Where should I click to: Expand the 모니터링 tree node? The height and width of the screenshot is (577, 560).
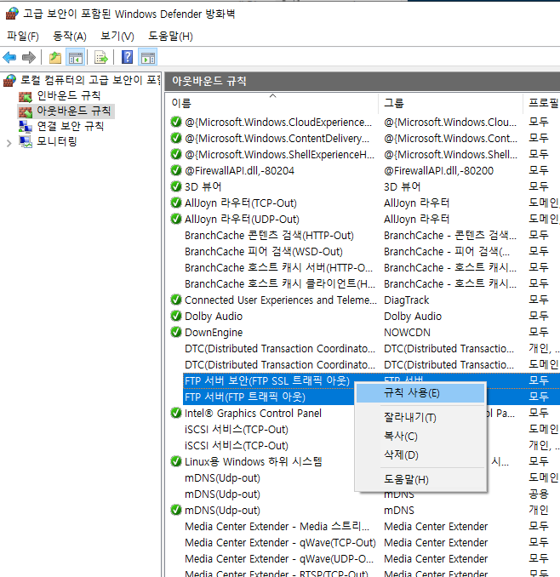click(9, 143)
